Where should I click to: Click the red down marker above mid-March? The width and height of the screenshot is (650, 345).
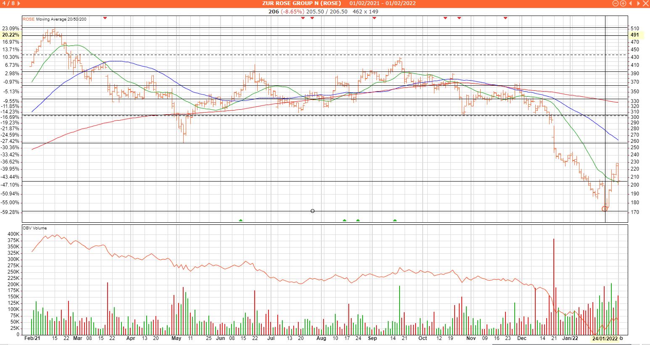point(105,18)
